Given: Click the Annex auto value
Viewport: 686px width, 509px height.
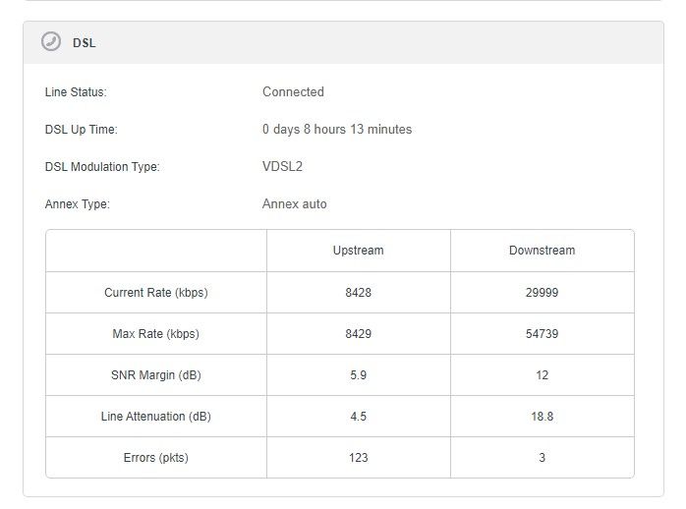Looking at the screenshot, I should pos(294,204).
